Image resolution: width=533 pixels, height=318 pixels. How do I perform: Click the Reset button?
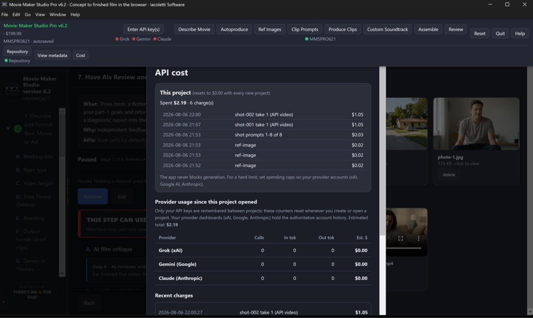479,33
